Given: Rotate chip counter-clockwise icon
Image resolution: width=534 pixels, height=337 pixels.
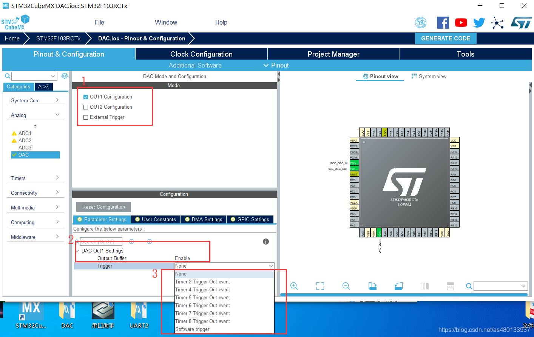Looking at the screenshot, I should tap(398, 286).
